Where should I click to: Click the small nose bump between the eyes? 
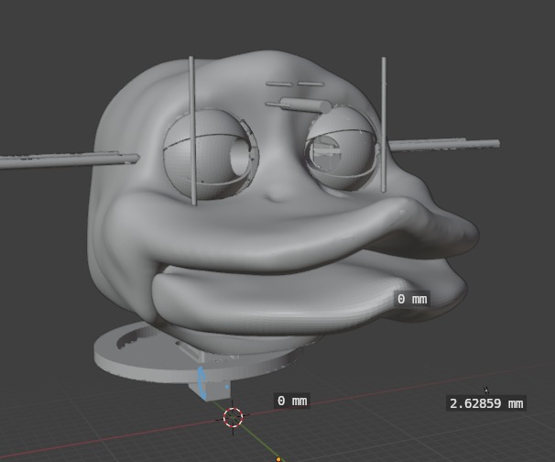coord(279,193)
